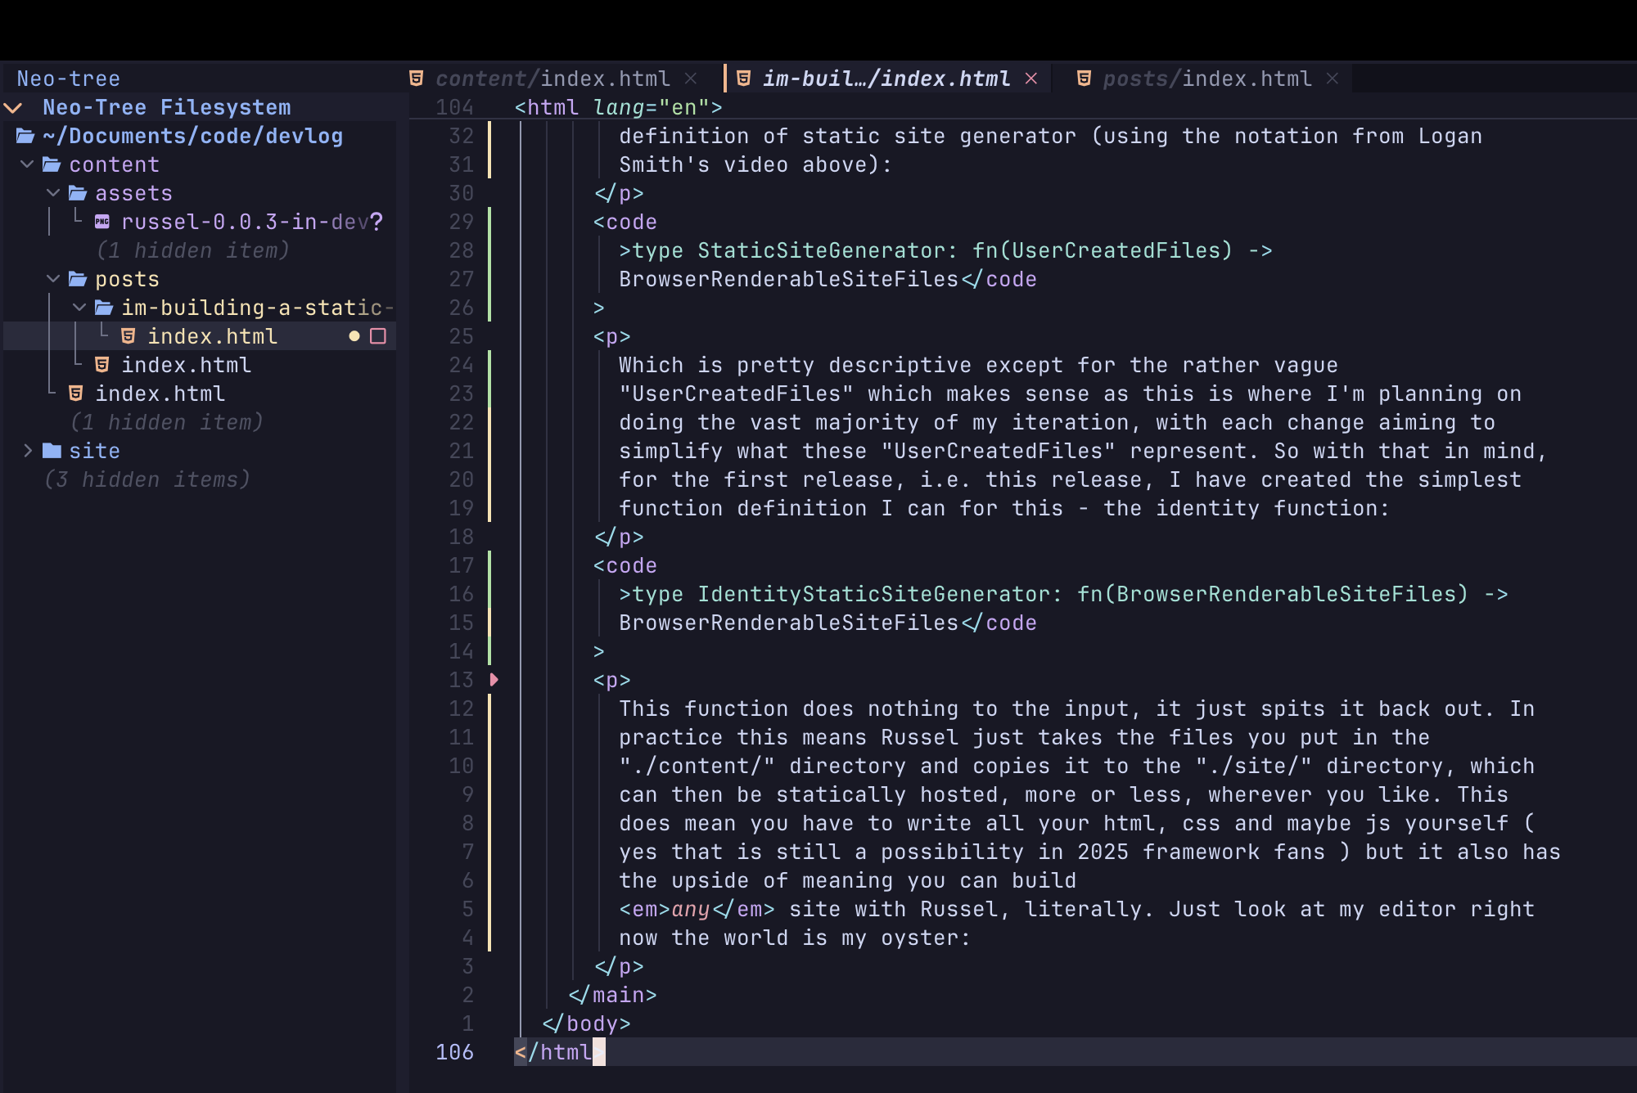This screenshot has width=1637, height=1093.
Task: Click HTML icon of selected index.html in tree
Action: pyautogui.click(x=129, y=336)
